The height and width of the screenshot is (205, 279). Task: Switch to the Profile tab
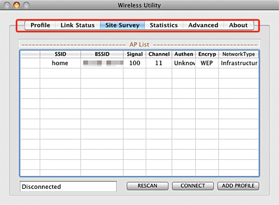[40, 25]
